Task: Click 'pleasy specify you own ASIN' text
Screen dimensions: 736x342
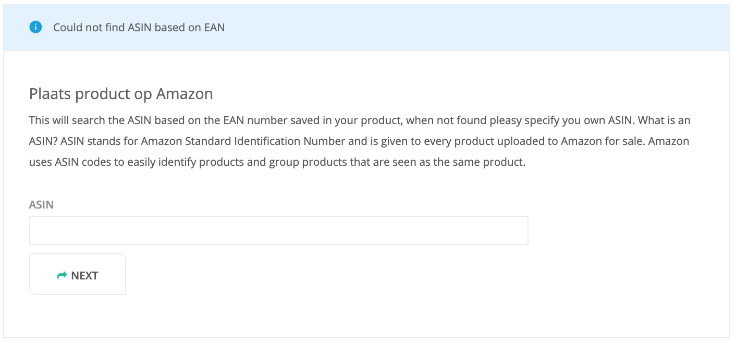Action: [550, 120]
